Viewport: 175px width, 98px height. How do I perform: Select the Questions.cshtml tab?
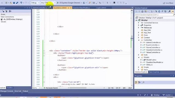60,8
